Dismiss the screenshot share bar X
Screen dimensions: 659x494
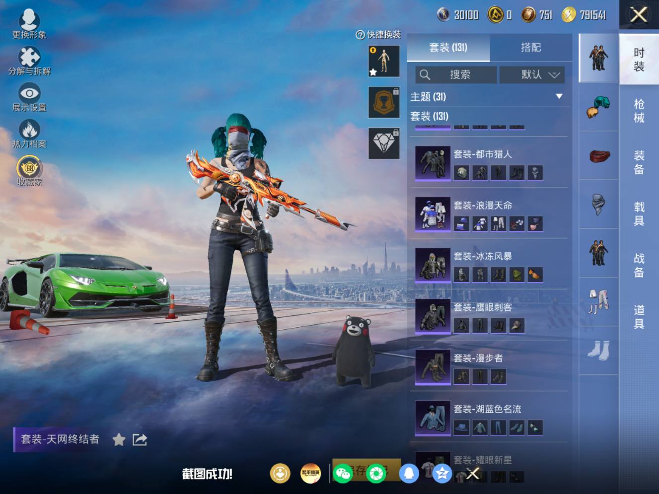pyautogui.click(x=473, y=474)
